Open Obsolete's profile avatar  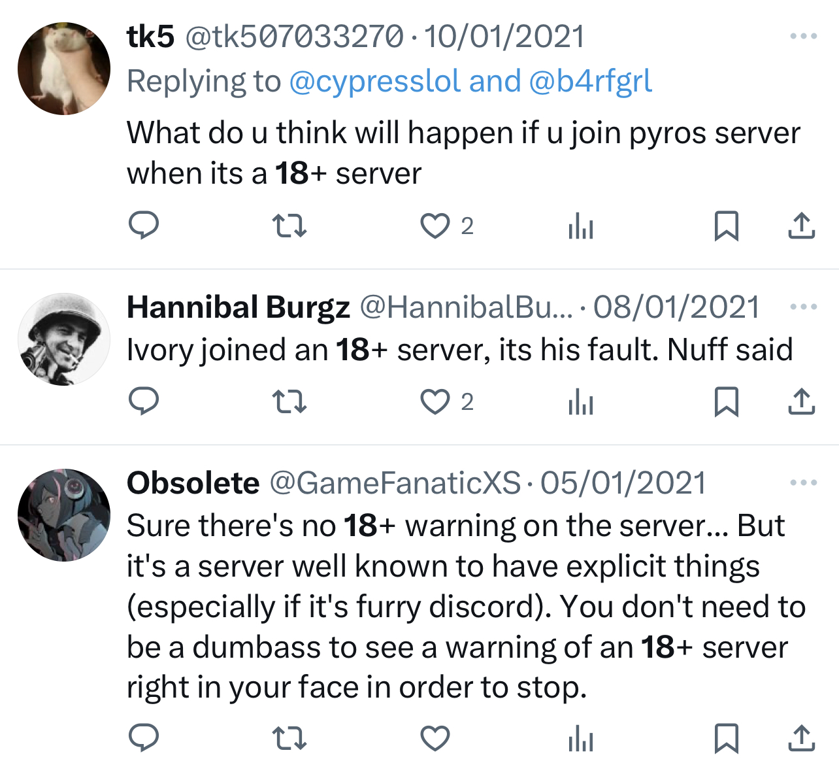(64, 515)
